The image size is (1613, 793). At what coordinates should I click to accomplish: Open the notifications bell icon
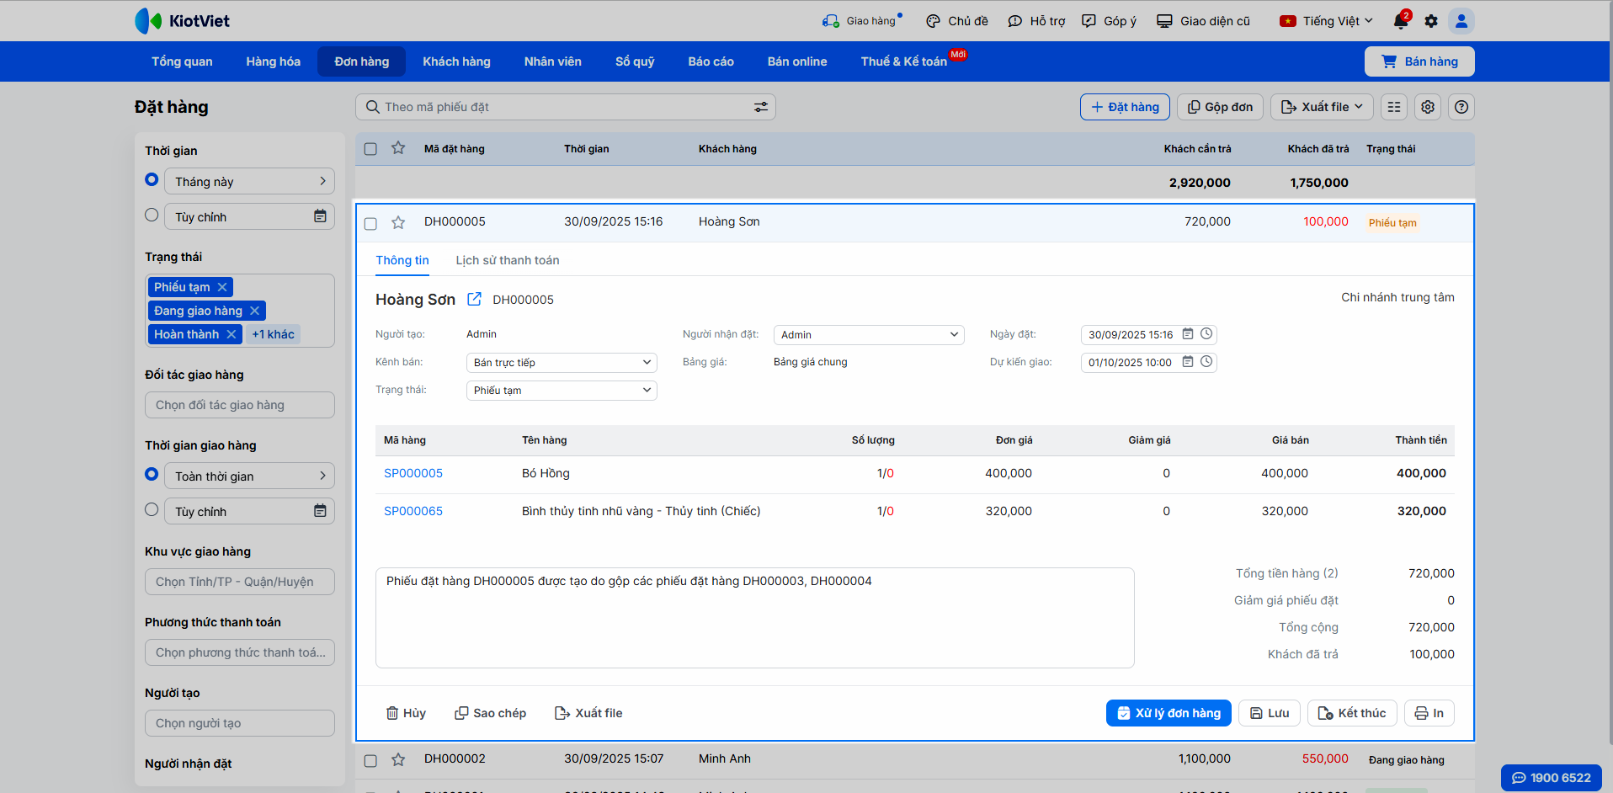[x=1400, y=21]
